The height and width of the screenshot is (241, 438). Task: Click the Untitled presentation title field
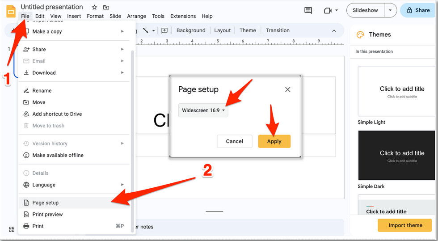click(52, 7)
